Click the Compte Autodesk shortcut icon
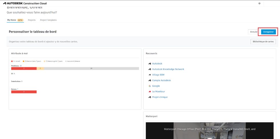The image size is (280, 139). pyautogui.click(x=150, y=80)
